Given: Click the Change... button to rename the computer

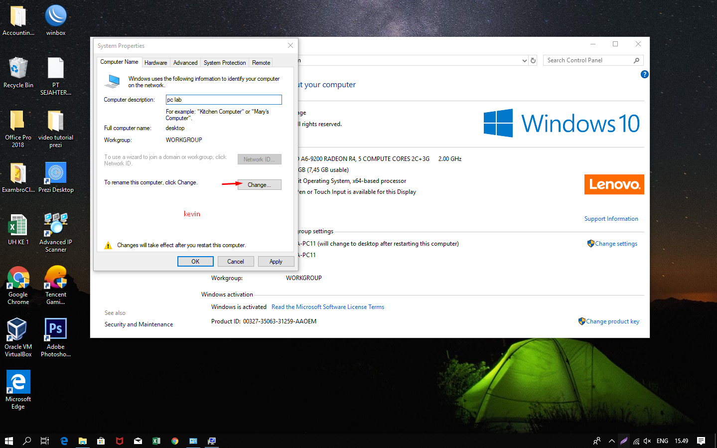Looking at the screenshot, I should (259, 184).
